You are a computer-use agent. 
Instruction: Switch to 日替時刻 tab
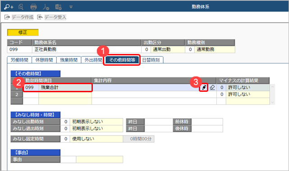151,60
